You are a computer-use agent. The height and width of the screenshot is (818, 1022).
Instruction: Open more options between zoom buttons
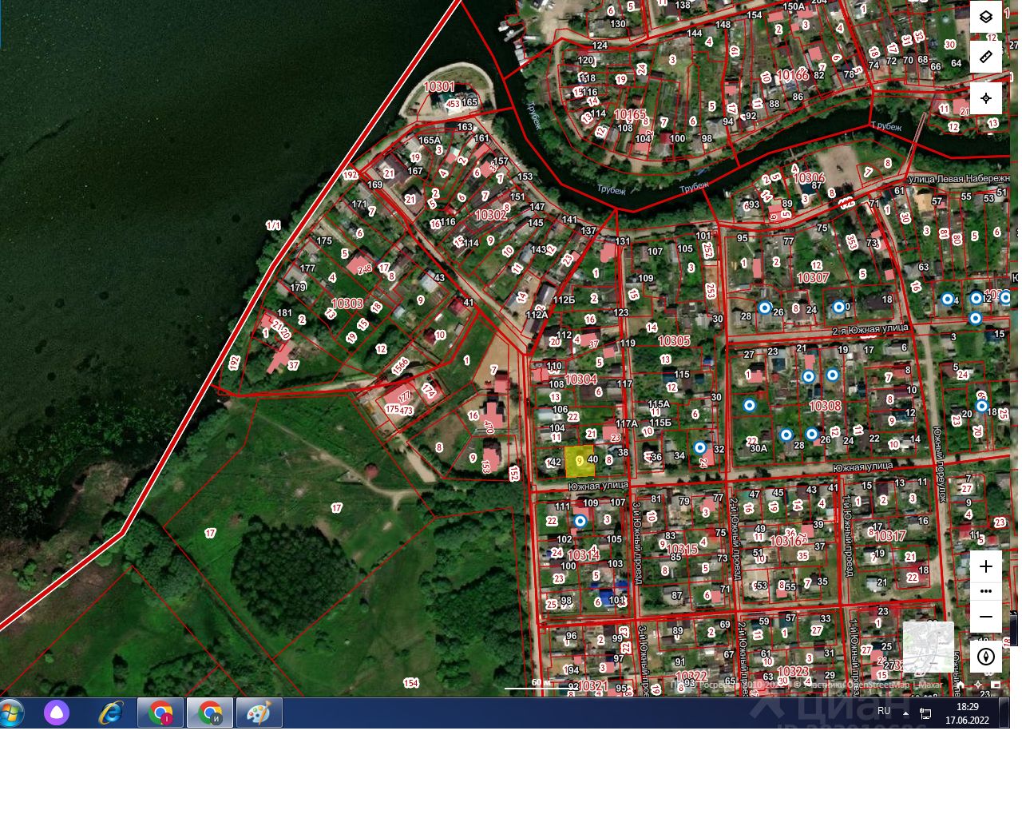coord(986,591)
